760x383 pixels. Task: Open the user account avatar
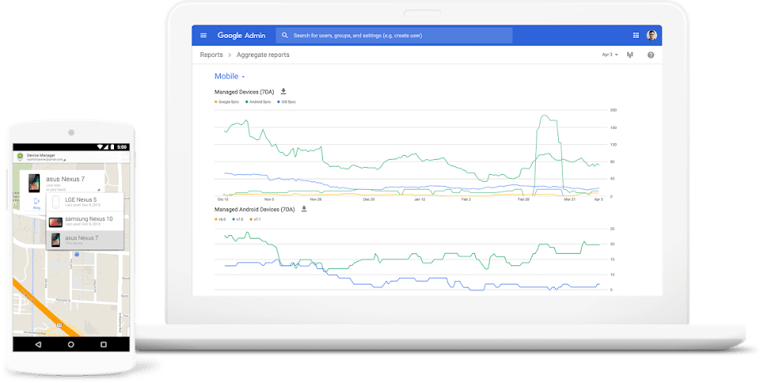click(652, 36)
